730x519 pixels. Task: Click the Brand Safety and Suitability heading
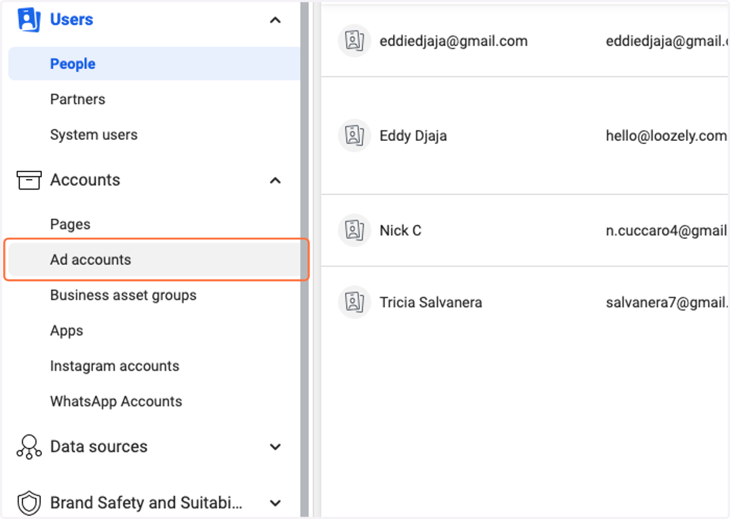click(x=146, y=503)
